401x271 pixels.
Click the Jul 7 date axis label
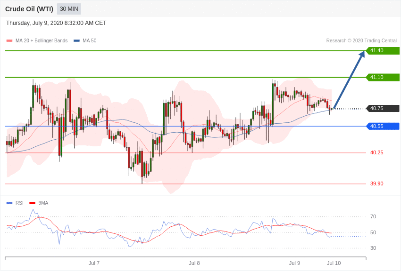[94, 263]
